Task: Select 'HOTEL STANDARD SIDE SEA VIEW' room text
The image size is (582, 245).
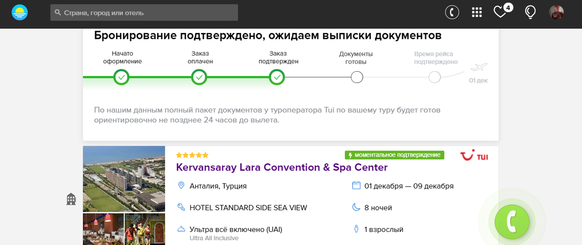Action: 248,208
